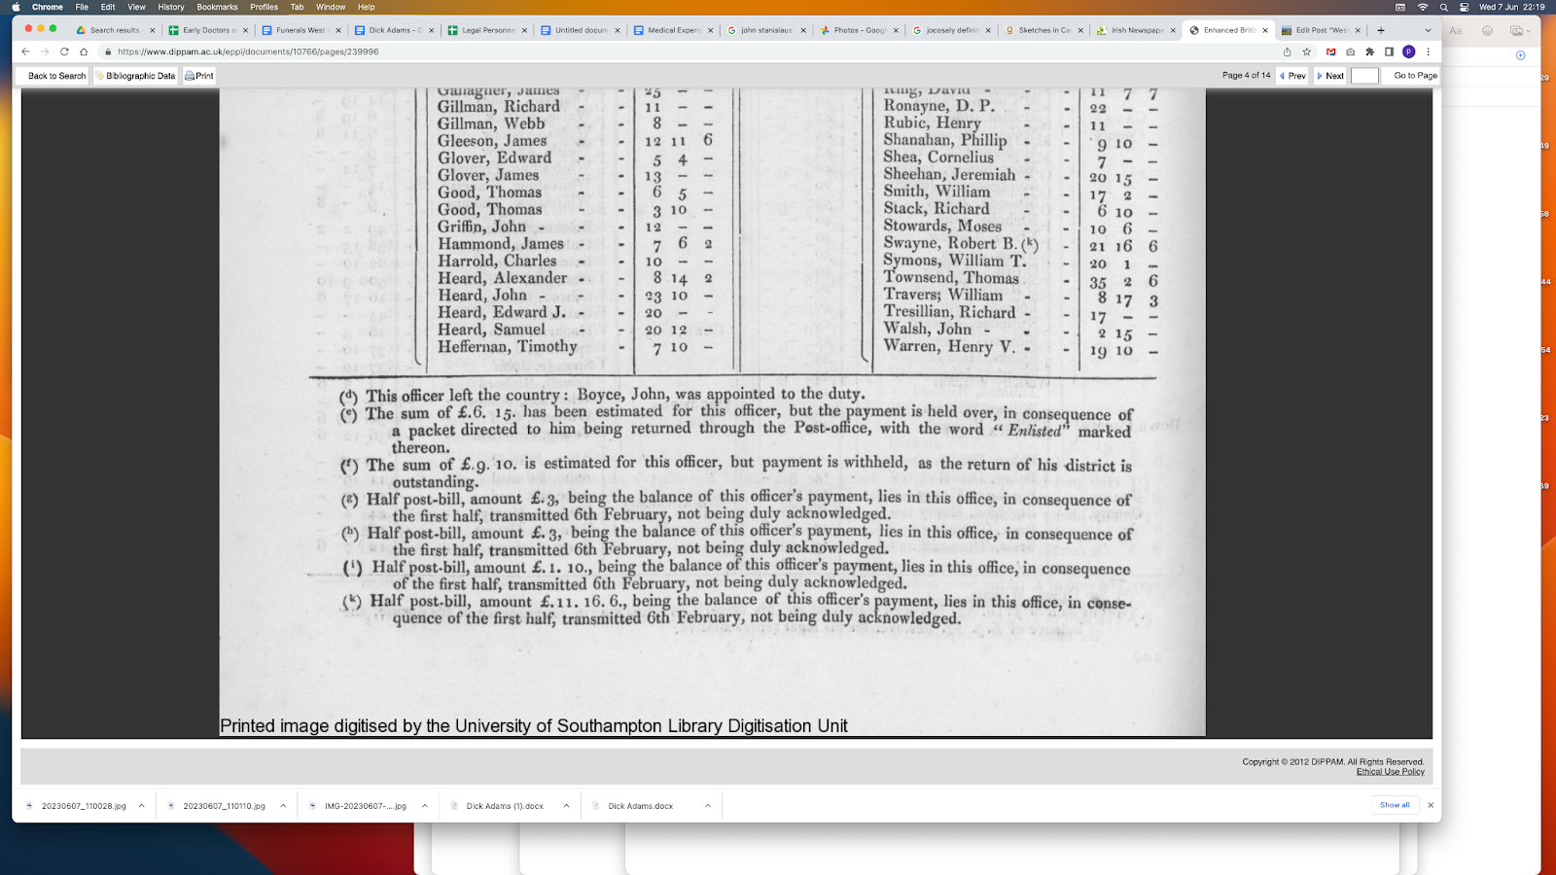Click the page number input field
1556x875 pixels.
(x=1364, y=76)
